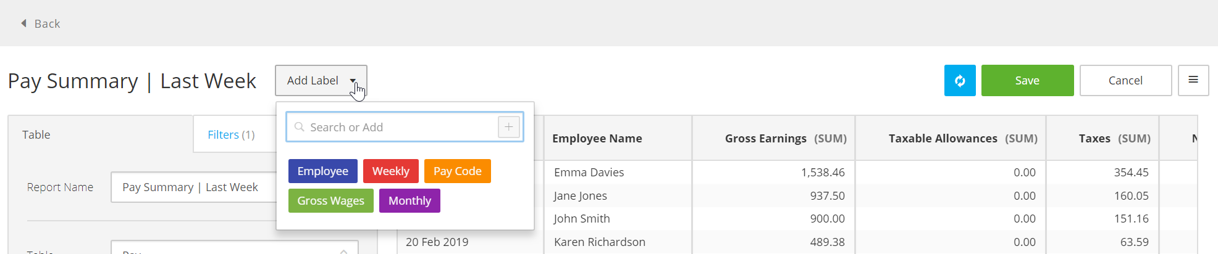Click gross earnings value 1,538.46
This screenshot has width=1218, height=254.
coord(823,173)
